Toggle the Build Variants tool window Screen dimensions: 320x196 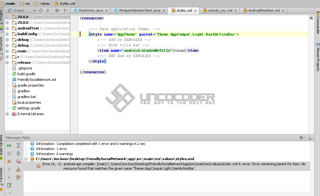point(2,147)
